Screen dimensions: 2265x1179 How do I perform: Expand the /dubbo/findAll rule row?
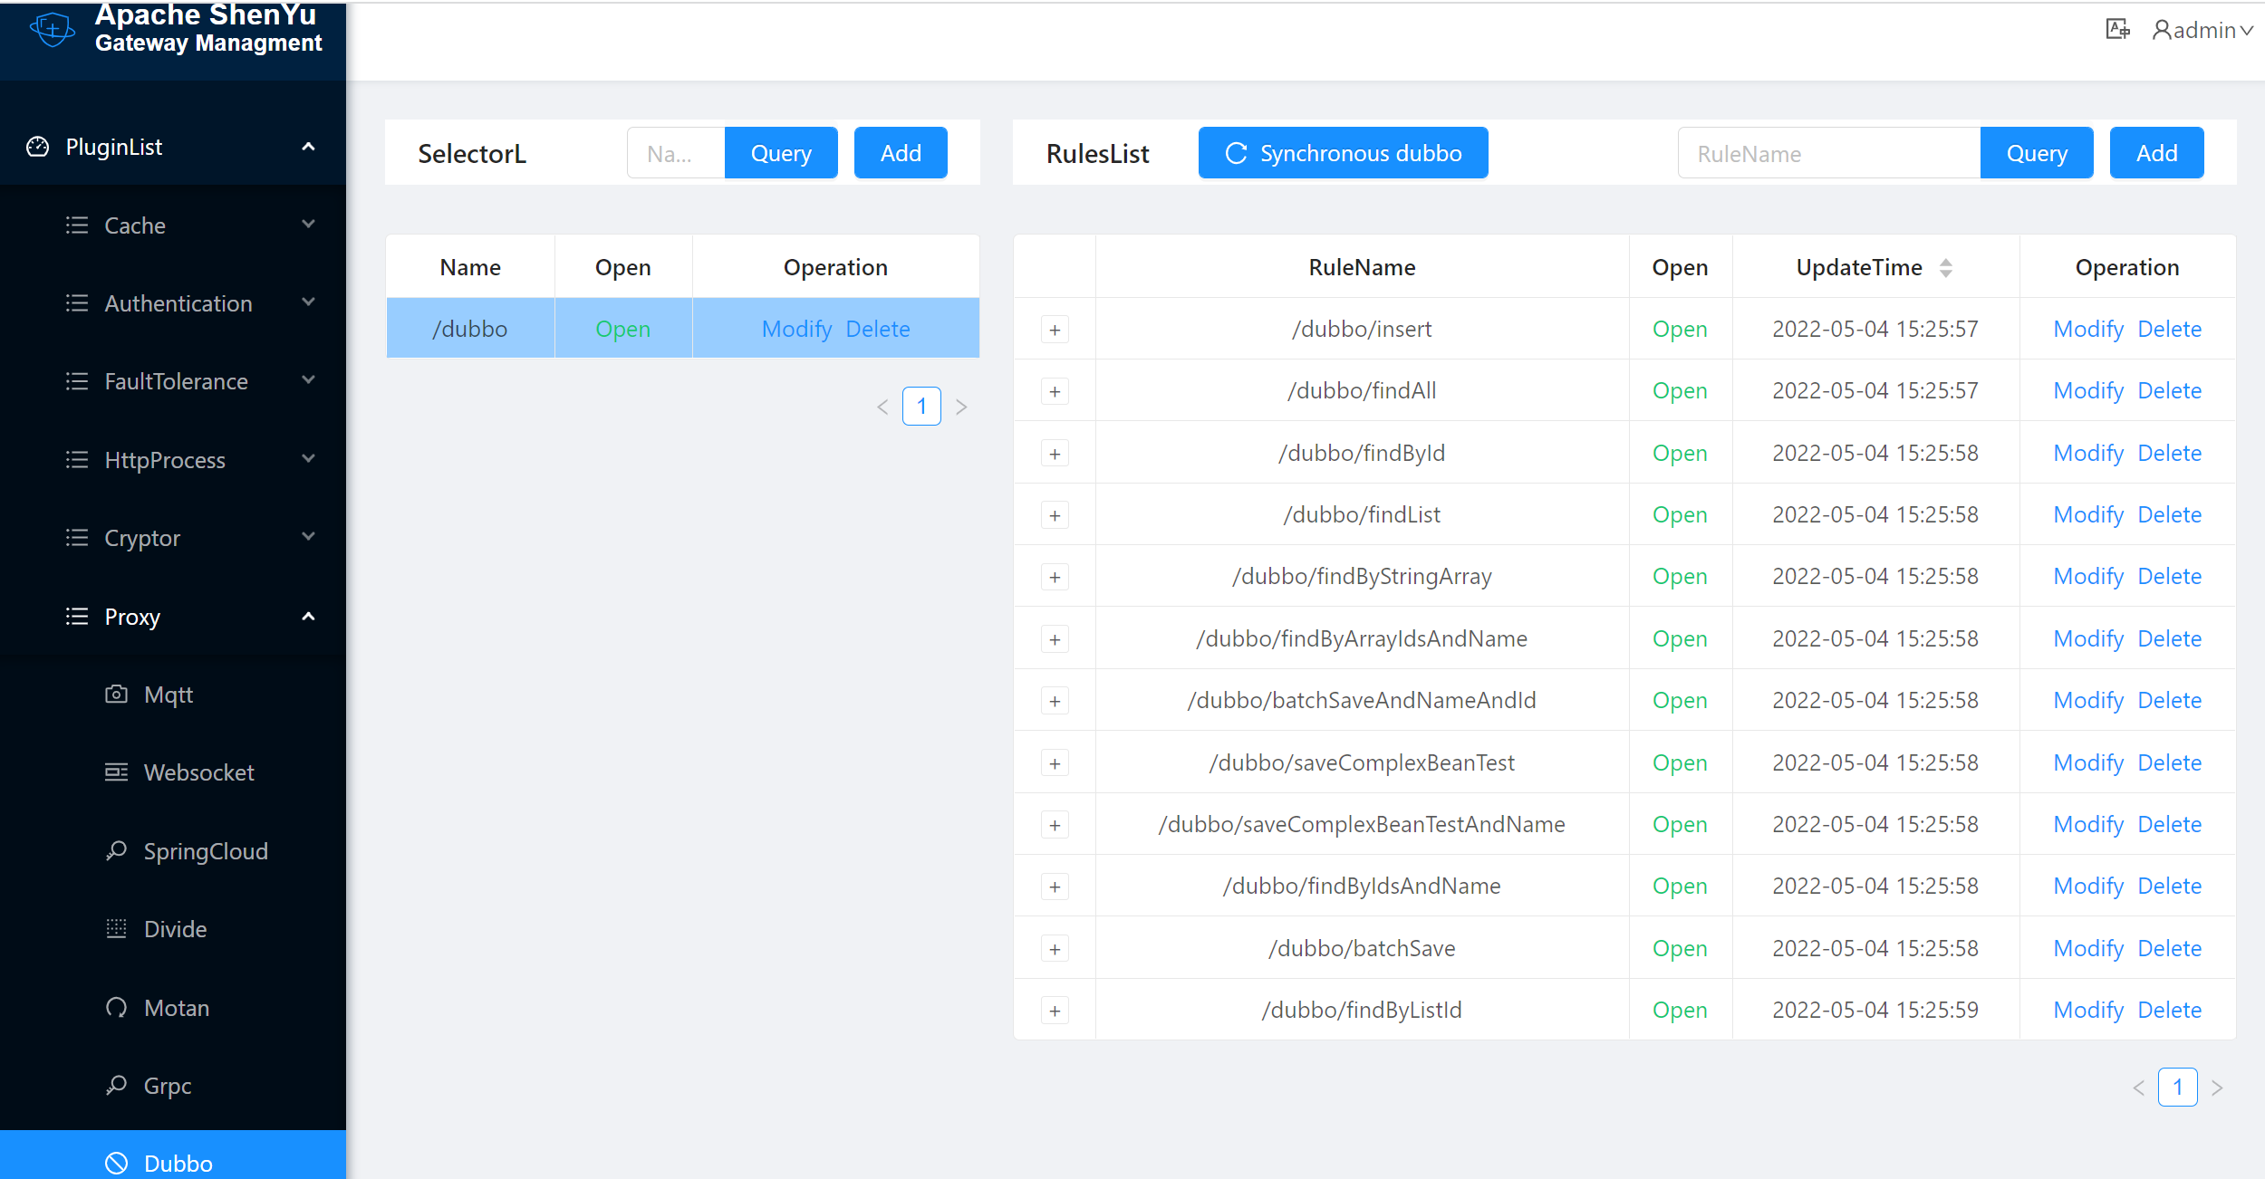click(x=1055, y=391)
